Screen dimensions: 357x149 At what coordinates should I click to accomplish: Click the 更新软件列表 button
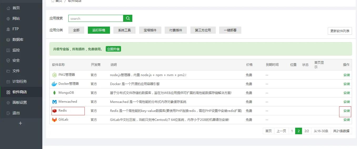(340, 31)
